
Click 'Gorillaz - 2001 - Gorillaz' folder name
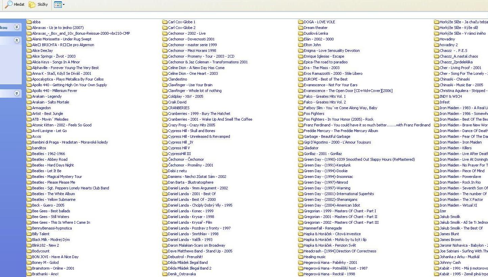click(x=323, y=154)
